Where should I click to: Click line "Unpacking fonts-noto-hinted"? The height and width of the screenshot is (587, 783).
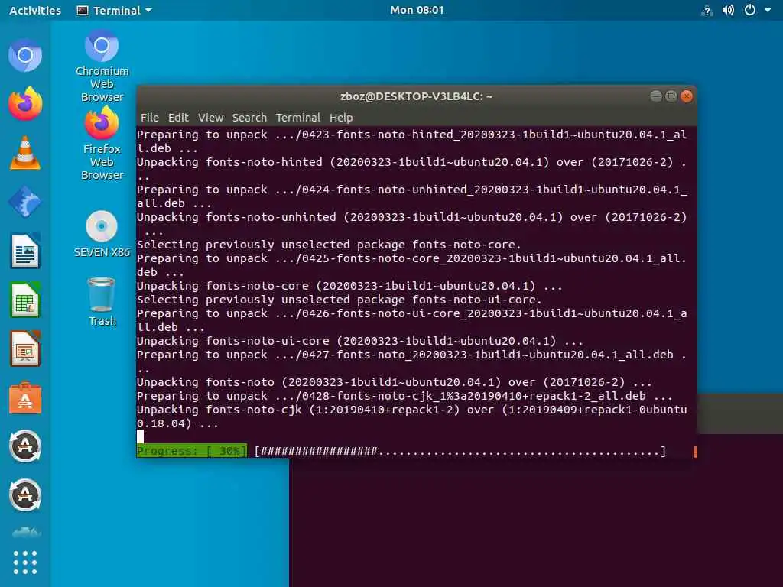coord(412,169)
